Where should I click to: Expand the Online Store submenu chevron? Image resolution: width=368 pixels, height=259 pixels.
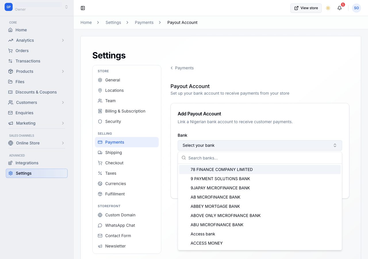pos(63,143)
